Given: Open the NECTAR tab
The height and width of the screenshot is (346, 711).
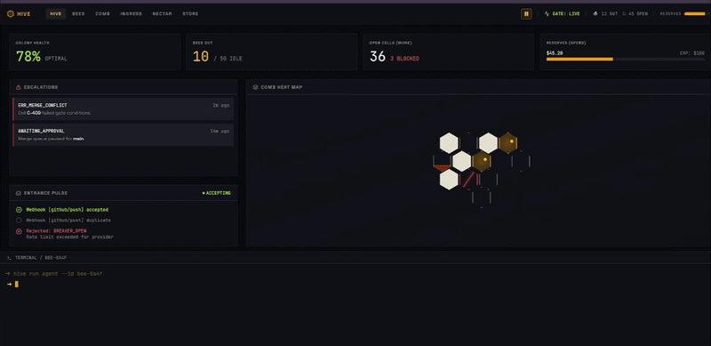Looking at the screenshot, I should click(162, 13).
